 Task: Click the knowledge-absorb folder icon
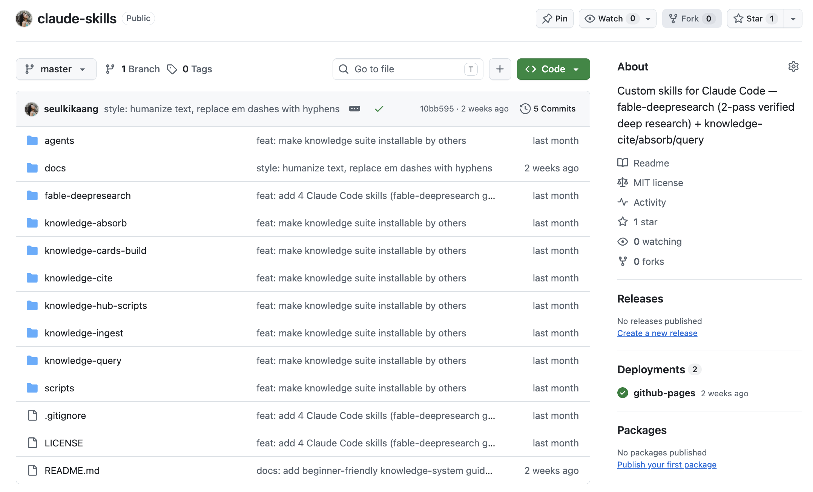[x=32, y=223]
